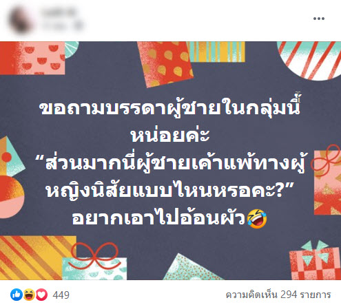This screenshot has height=307, width=341.
Task: Click the yellow diagonal-striped gift box
Action: [37, 258]
